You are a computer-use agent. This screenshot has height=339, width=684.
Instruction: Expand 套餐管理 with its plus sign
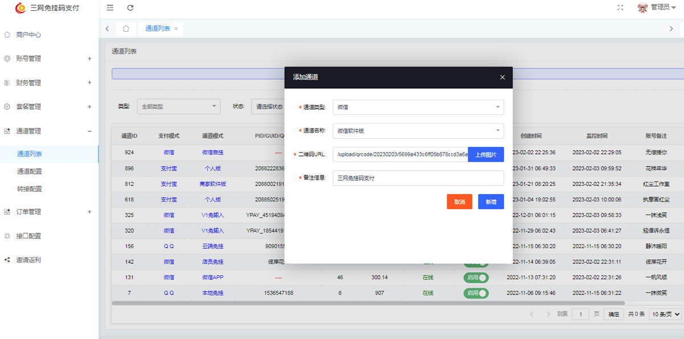pos(89,106)
